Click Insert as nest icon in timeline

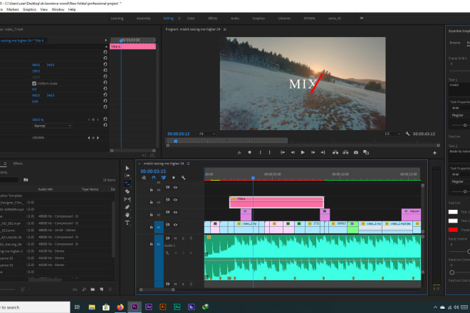pos(144,178)
